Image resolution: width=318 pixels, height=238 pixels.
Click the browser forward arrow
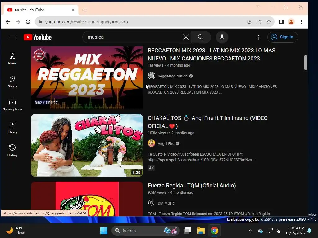[18, 22]
